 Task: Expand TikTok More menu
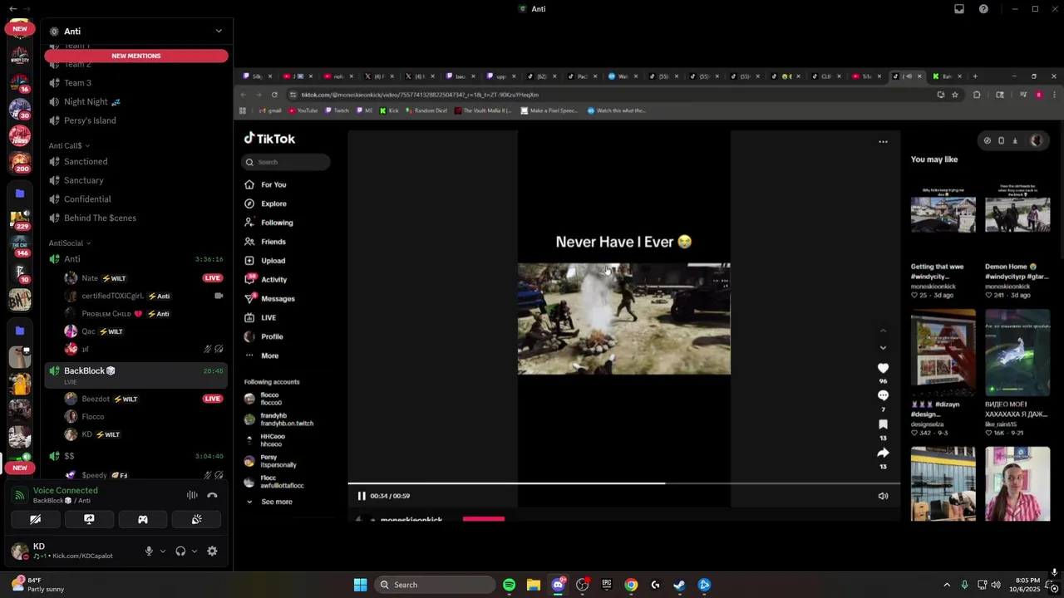[x=269, y=355]
